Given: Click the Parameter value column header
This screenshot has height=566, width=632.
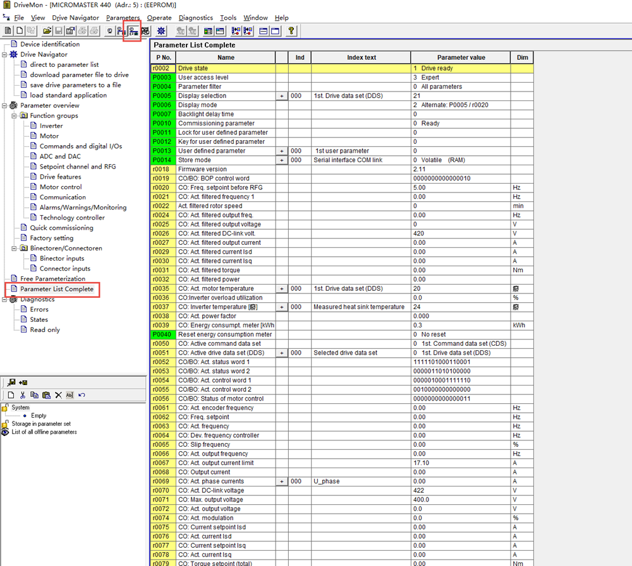Looking at the screenshot, I should point(460,57).
